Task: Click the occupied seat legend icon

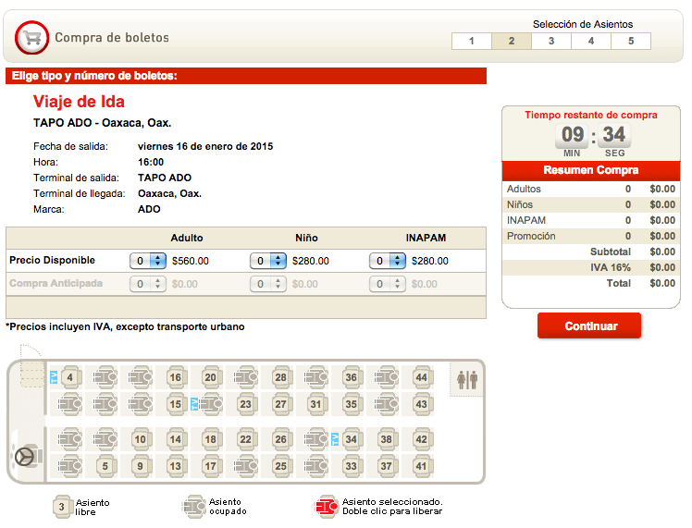Action: point(193,506)
